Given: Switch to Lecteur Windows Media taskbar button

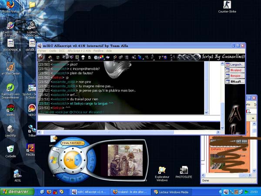Looking at the screenshot, I should (x=171, y=192).
